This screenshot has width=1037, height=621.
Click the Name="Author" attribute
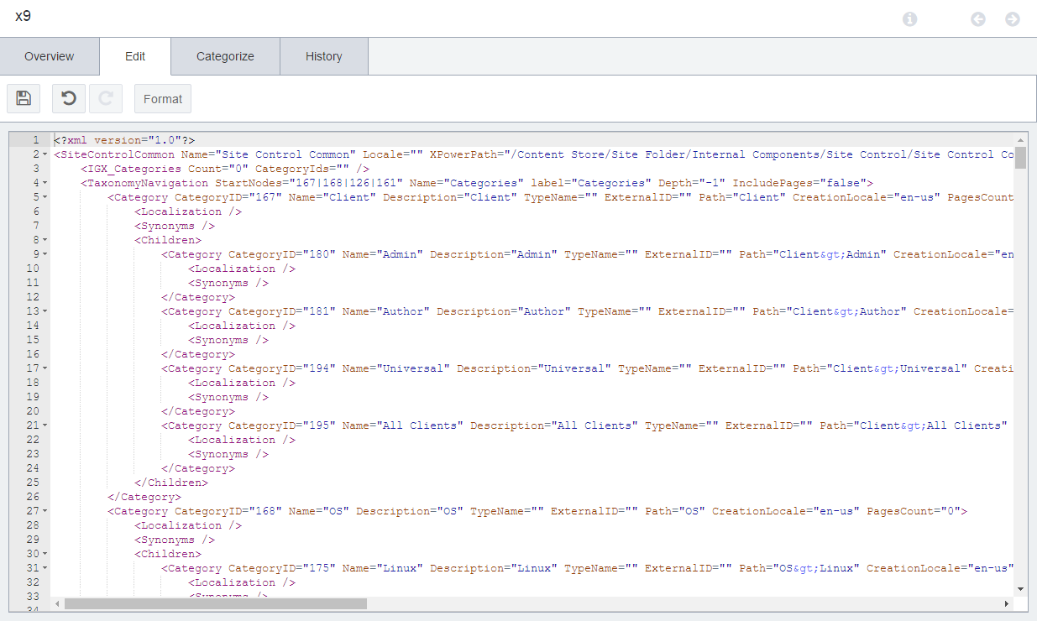[386, 311]
